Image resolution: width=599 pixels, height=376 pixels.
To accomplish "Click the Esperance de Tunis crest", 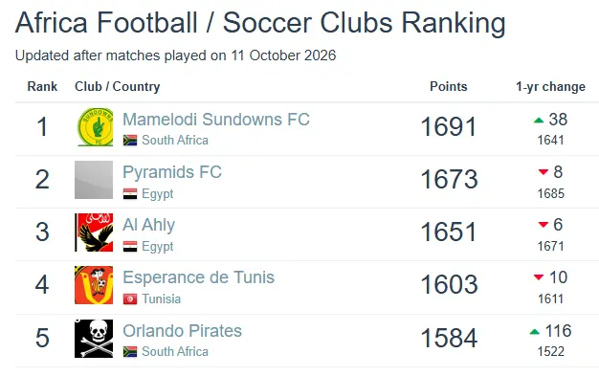I will (94, 285).
